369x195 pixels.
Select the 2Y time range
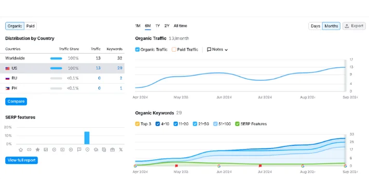(x=167, y=26)
